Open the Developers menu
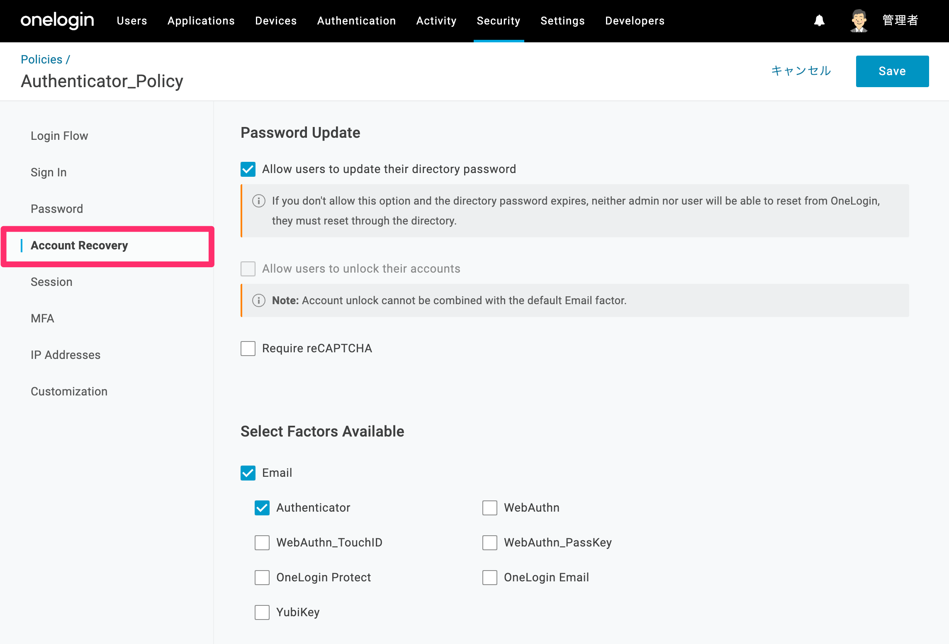This screenshot has width=949, height=644. point(635,21)
